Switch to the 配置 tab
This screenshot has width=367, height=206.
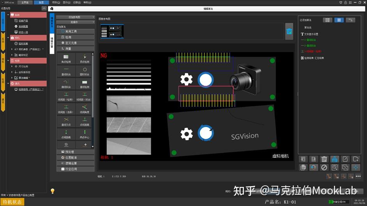(41, 2)
